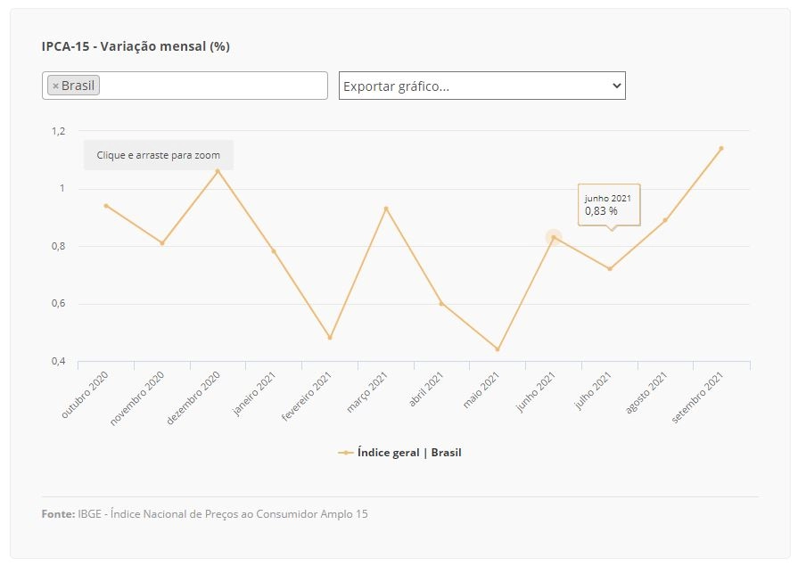This screenshot has height=565, width=798.
Task: Click the Brasil tag chip
Action: click(73, 86)
